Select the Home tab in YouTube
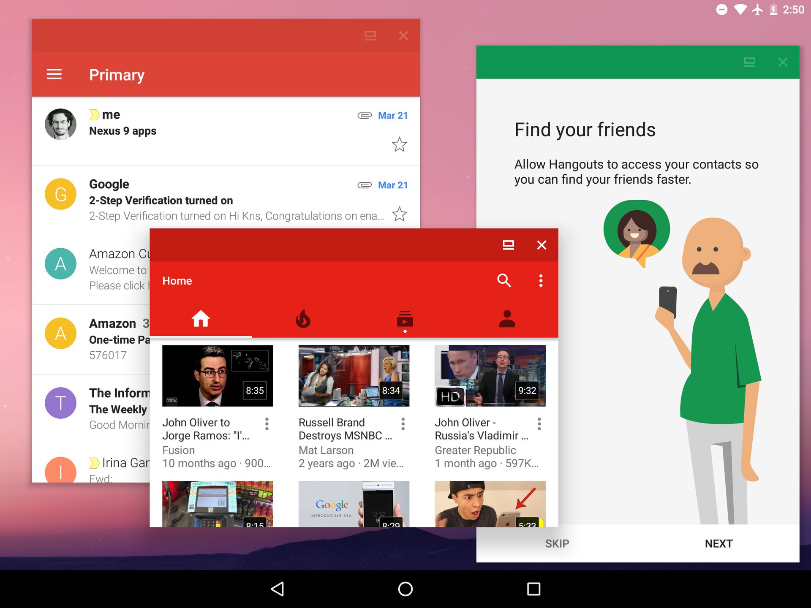The width and height of the screenshot is (811, 608). [201, 320]
